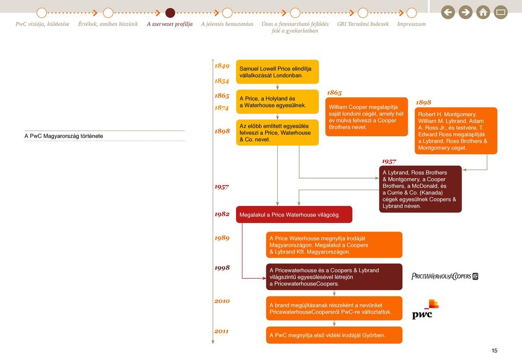Click the világszintű egyesülésével létrejön maroon box
The width and height of the screenshot is (522, 353).
(334, 277)
